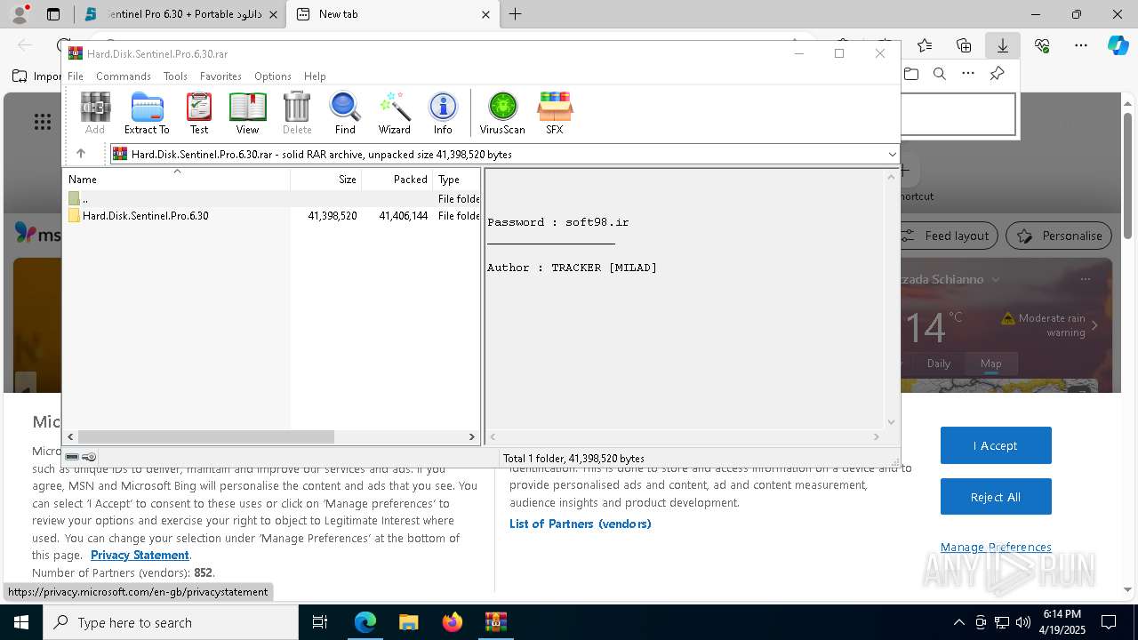Sort by the Name column header
This screenshot has height=640, width=1138.
click(178, 180)
